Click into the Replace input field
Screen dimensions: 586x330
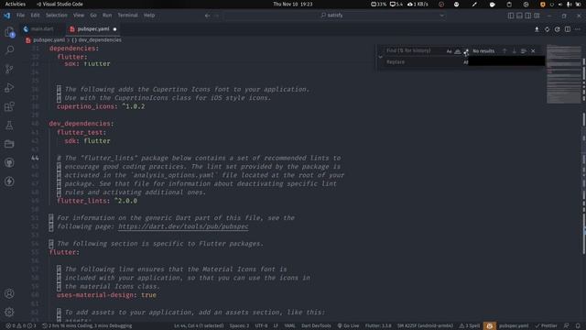pyautogui.click(x=423, y=62)
